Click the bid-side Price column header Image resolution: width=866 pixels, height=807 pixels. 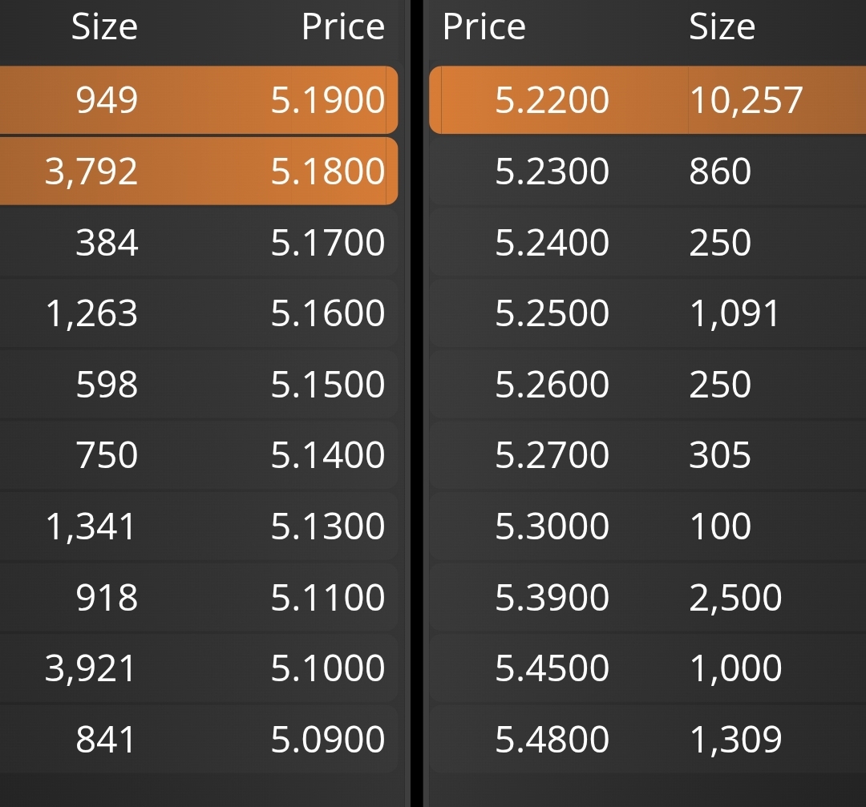343,26
